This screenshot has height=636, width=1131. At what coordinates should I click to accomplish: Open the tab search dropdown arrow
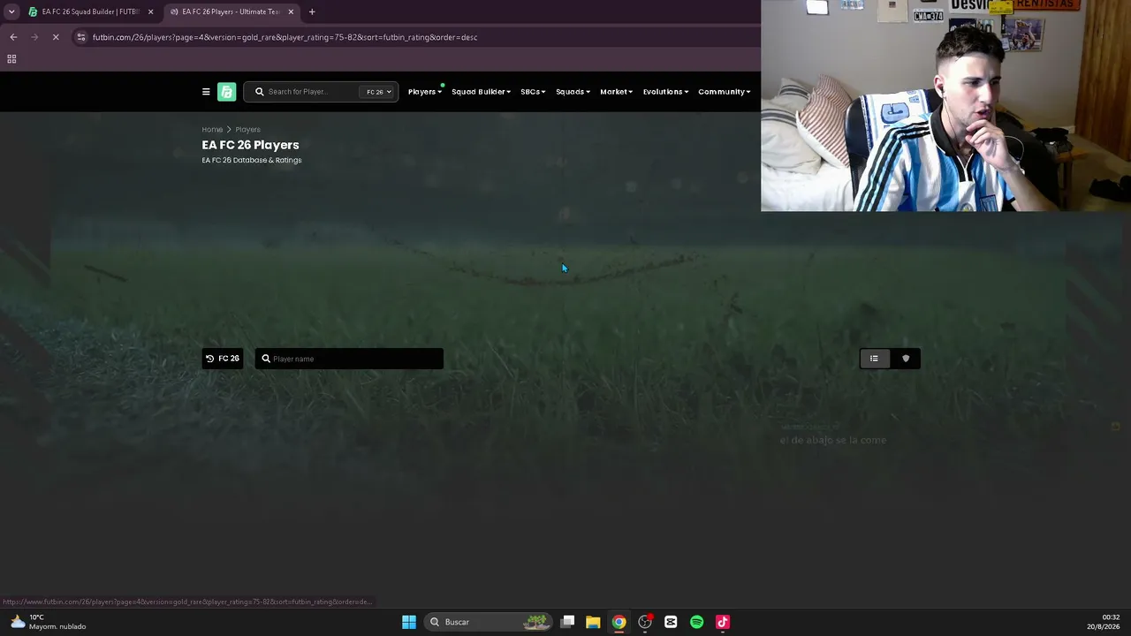[11, 11]
